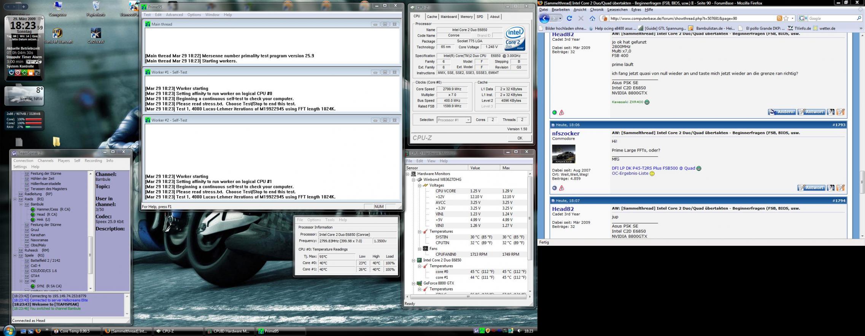
Task: Open the CoDWaW desktop shortcut
Action: (95, 35)
